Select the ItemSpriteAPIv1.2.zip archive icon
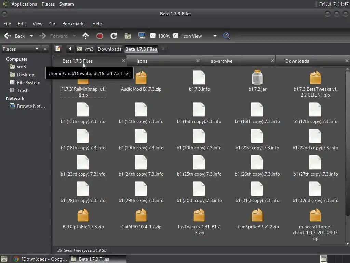Screen dimensions: 350x263 [x=257, y=215]
